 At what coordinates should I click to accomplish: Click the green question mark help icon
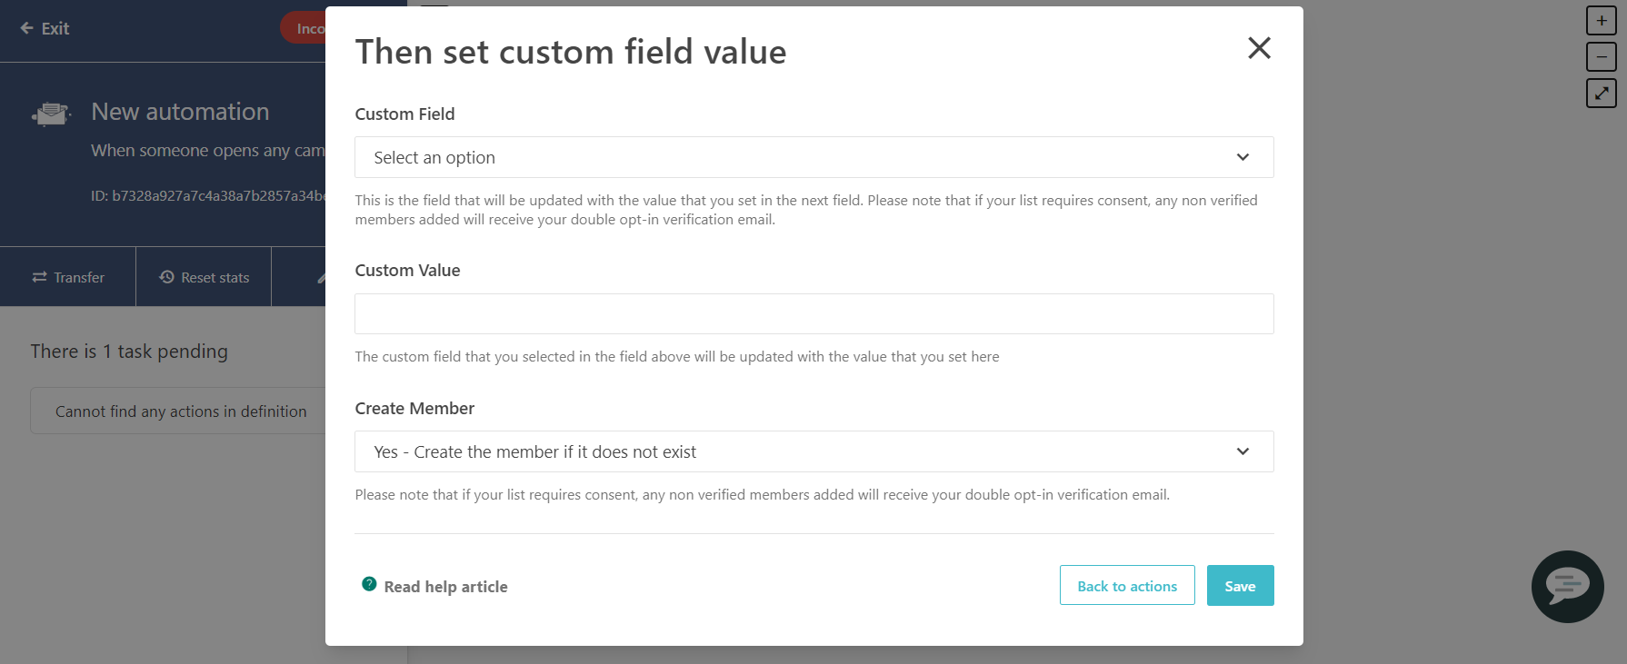coord(368,585)
